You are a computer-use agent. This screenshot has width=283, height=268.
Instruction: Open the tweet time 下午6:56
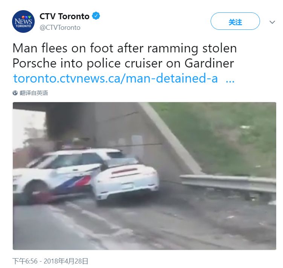[x=25, y=261]
